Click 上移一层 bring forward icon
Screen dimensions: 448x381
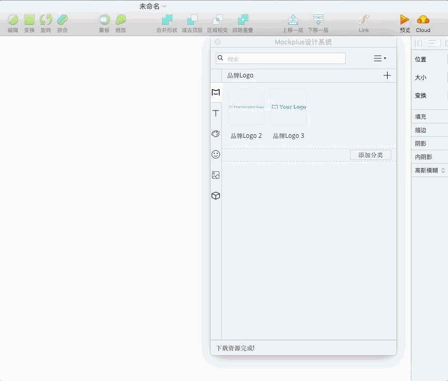pyautogui.click(x=293, y=20)
